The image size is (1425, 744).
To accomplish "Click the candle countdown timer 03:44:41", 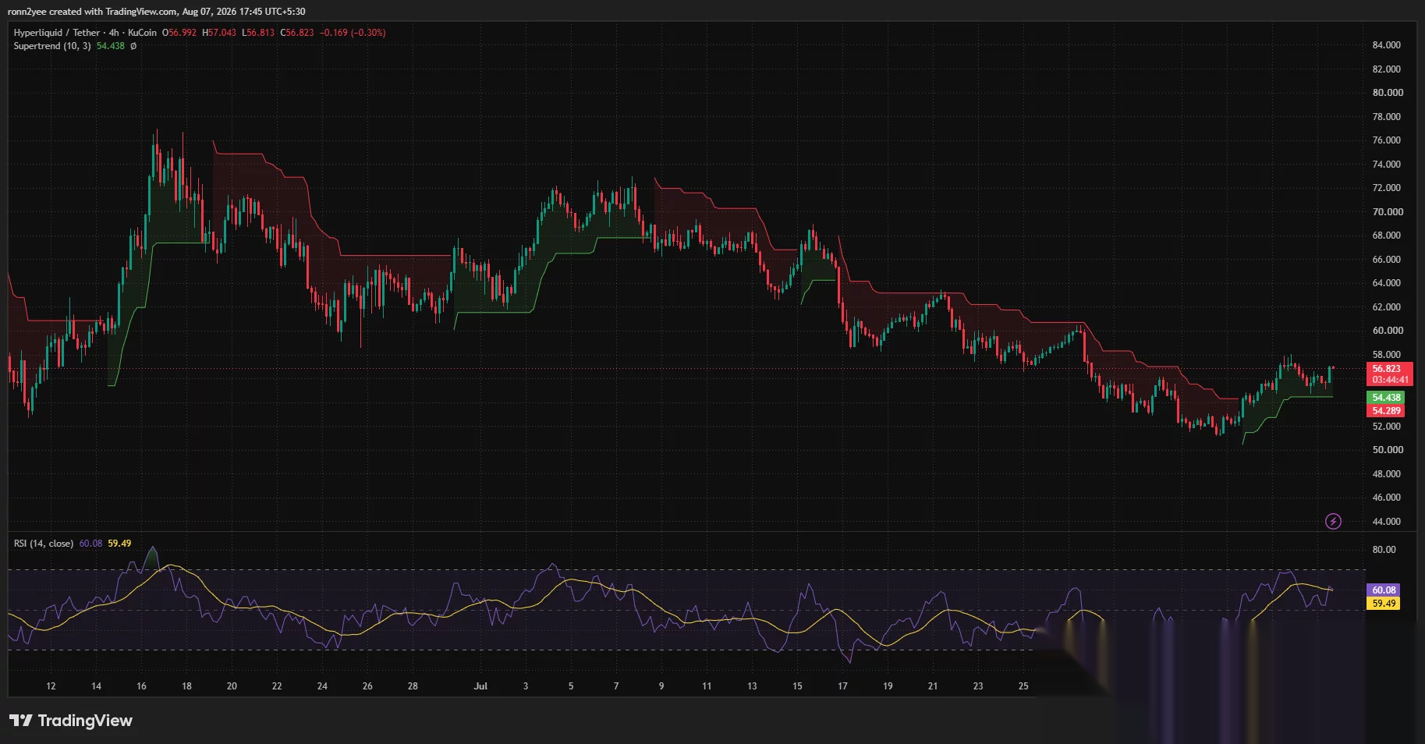I will [1391, 380].
